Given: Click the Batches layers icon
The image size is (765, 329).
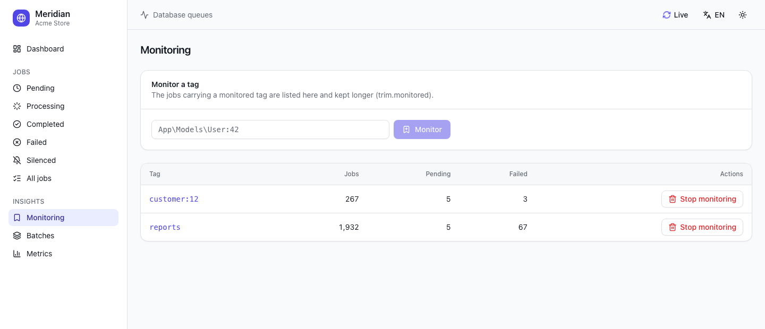Looking at the screenshot, I should 17,236.
